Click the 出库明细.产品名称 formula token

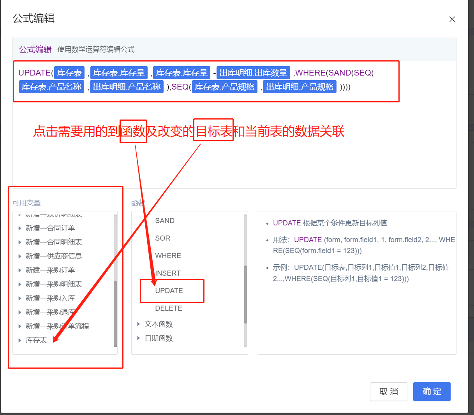click(x=127, y=87)
